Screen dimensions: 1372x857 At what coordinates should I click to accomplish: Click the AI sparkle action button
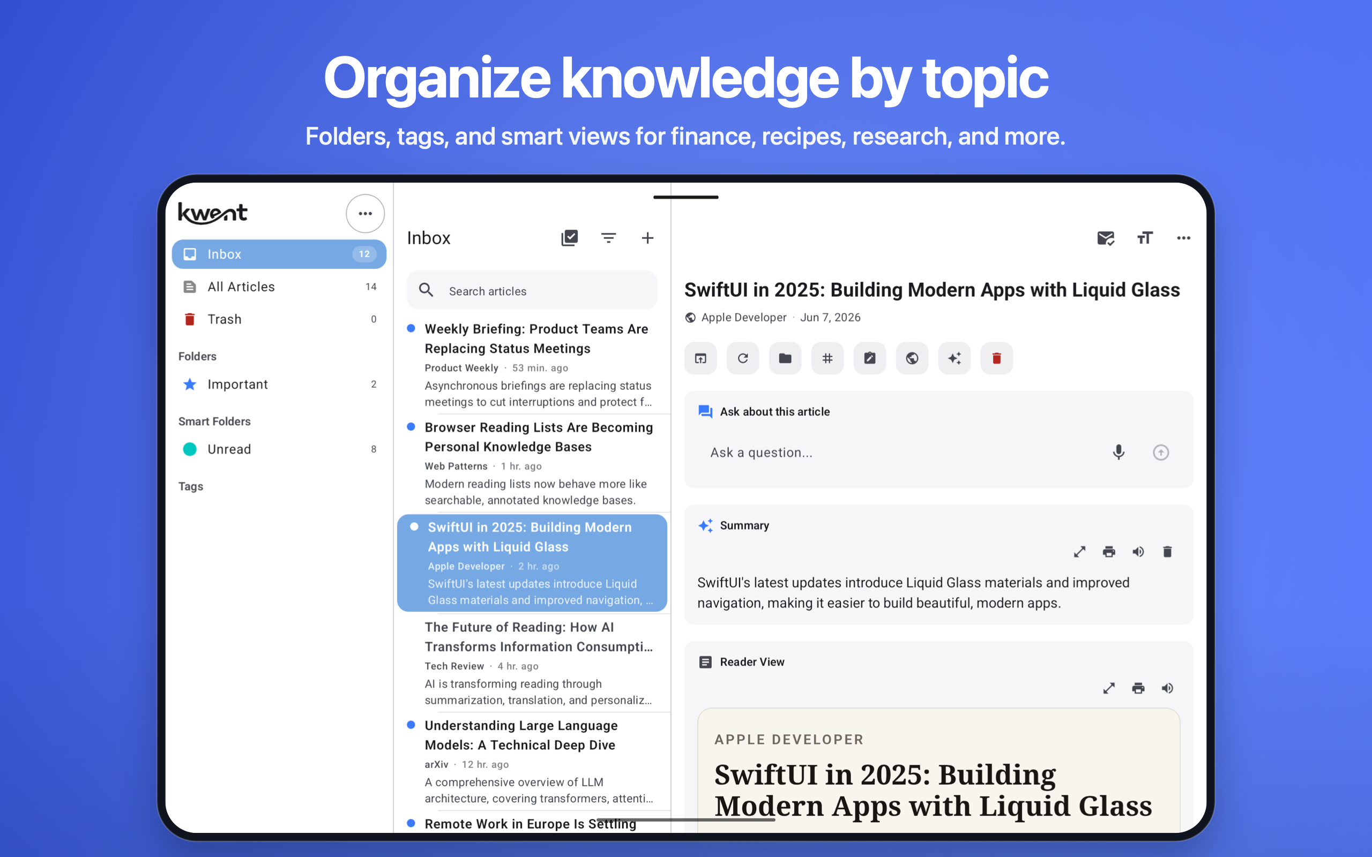(954, 358)
